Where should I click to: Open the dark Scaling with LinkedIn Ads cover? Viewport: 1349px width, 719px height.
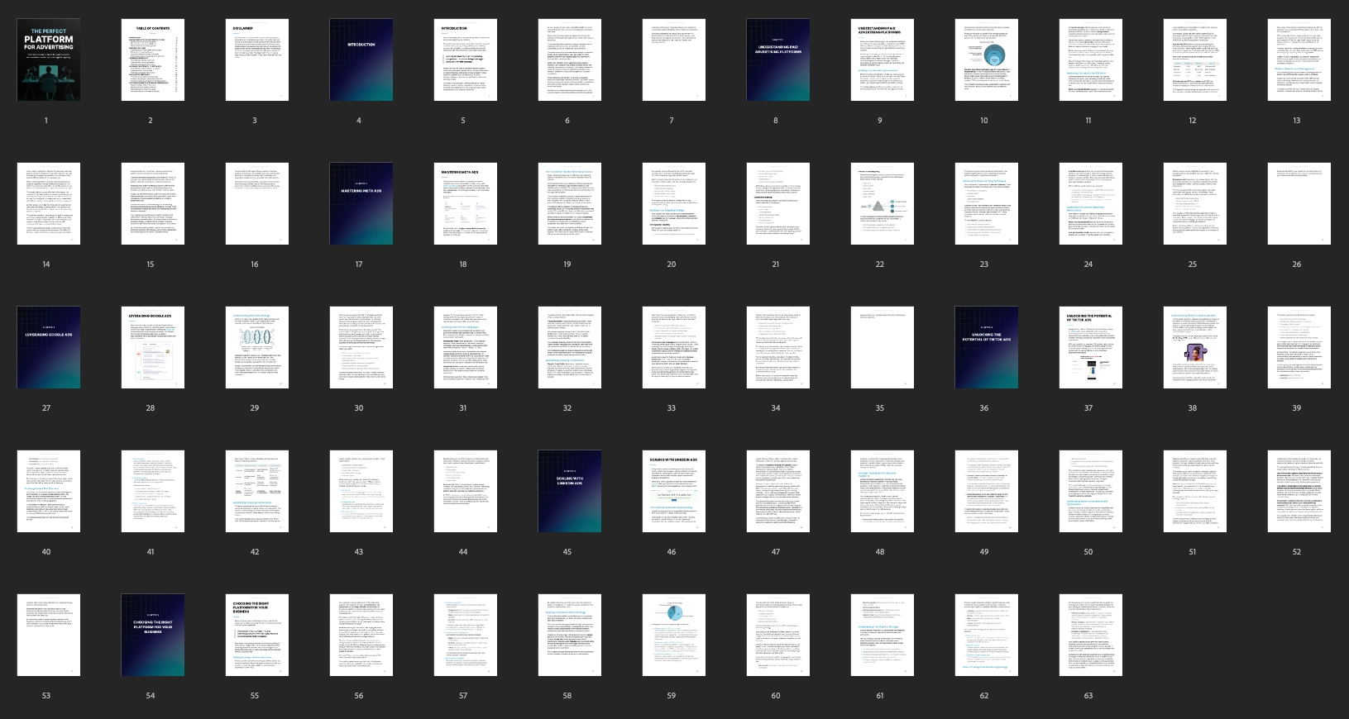click(x=570, y=491)
